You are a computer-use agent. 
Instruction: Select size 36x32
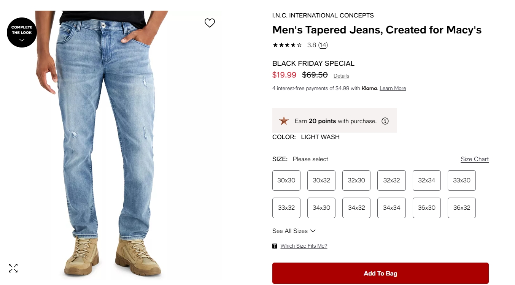462,208
